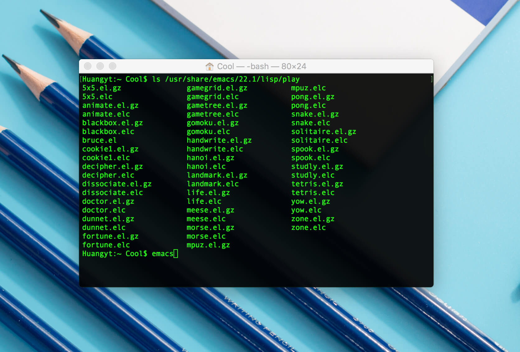This screenshot has width=520, height=352.
Task: Click the file name 'blackbox.el.gz'
Action: click(113, 123)
